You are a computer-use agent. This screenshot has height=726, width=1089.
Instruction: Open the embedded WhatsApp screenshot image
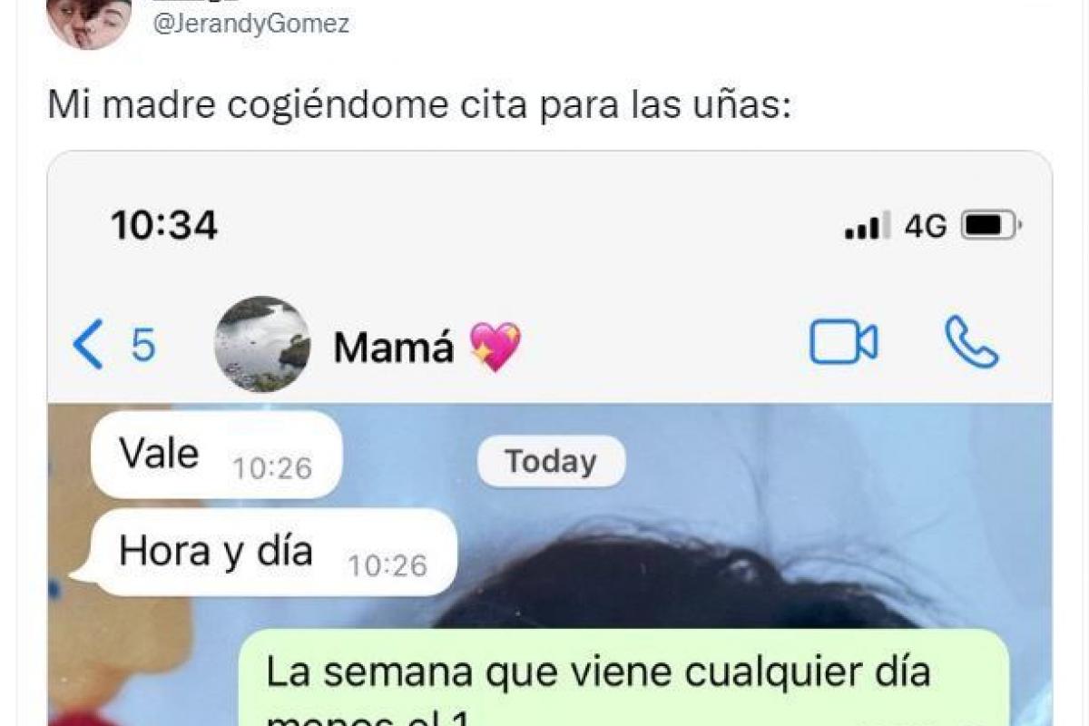click(550, 438)
